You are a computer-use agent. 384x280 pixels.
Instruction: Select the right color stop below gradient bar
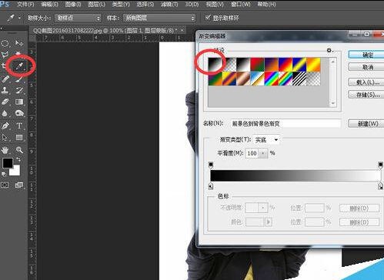[x=381, y=186]
